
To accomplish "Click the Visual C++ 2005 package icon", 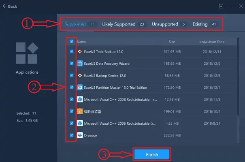I will 80,123.
